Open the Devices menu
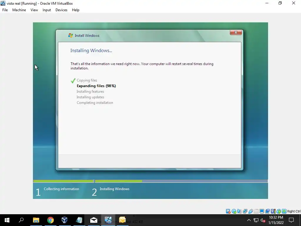301x226 pixels. (61, 10)
